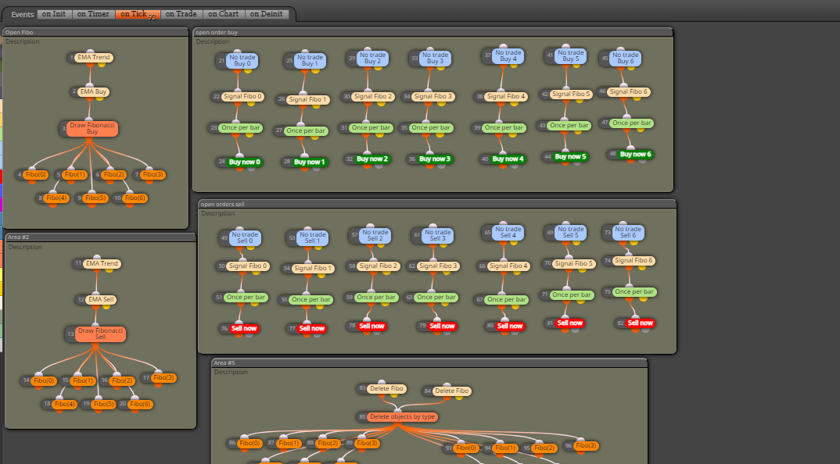Select Signal Fibo 0 block number 50

click(x=248, y=266)
